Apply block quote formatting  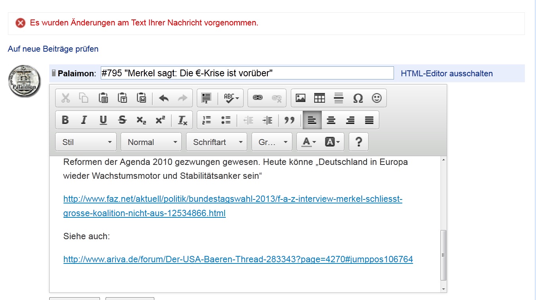(290, 120)
